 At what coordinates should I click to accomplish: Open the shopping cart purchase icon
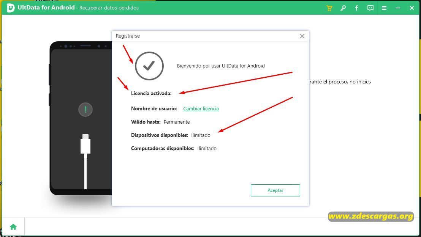[329, 8]
